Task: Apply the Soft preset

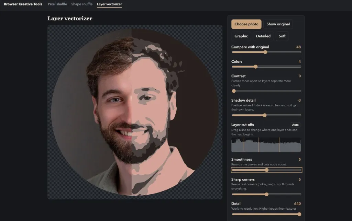Action: tap(282, 36)
